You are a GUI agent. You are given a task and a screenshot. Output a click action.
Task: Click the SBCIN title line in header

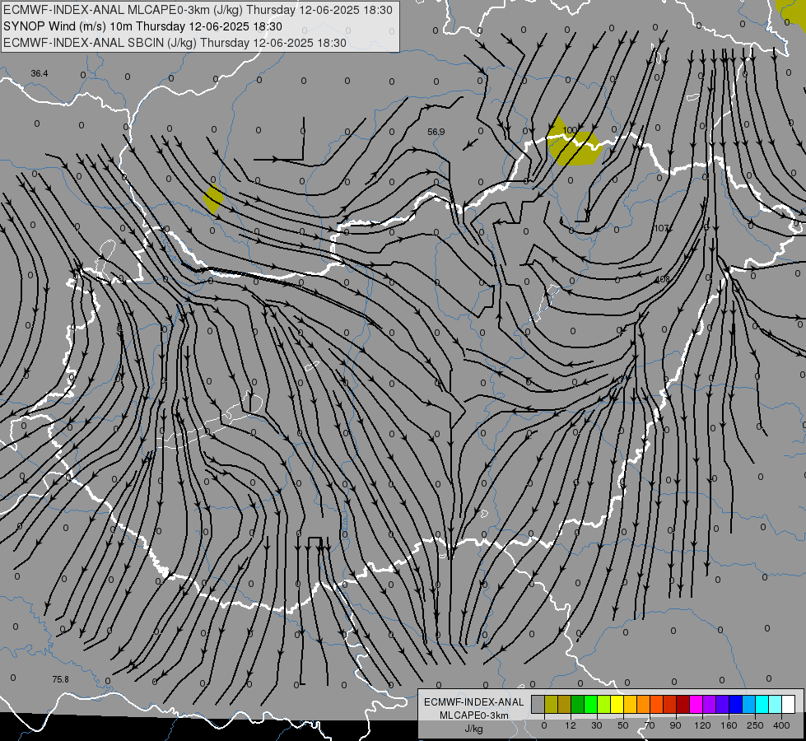(175, 43)
